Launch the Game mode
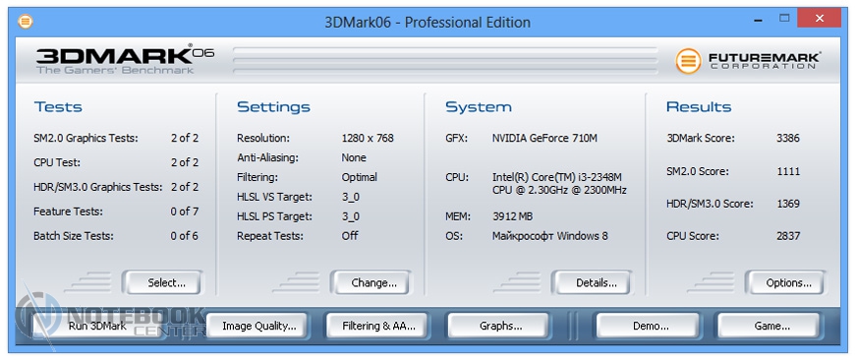Screen dimensions: 855x362 [x=769, y=326]
